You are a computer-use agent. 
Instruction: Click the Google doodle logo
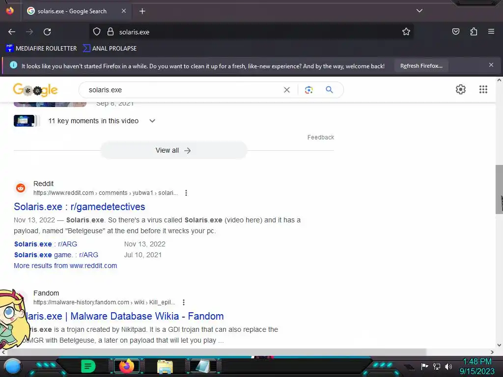coord(35,90)
